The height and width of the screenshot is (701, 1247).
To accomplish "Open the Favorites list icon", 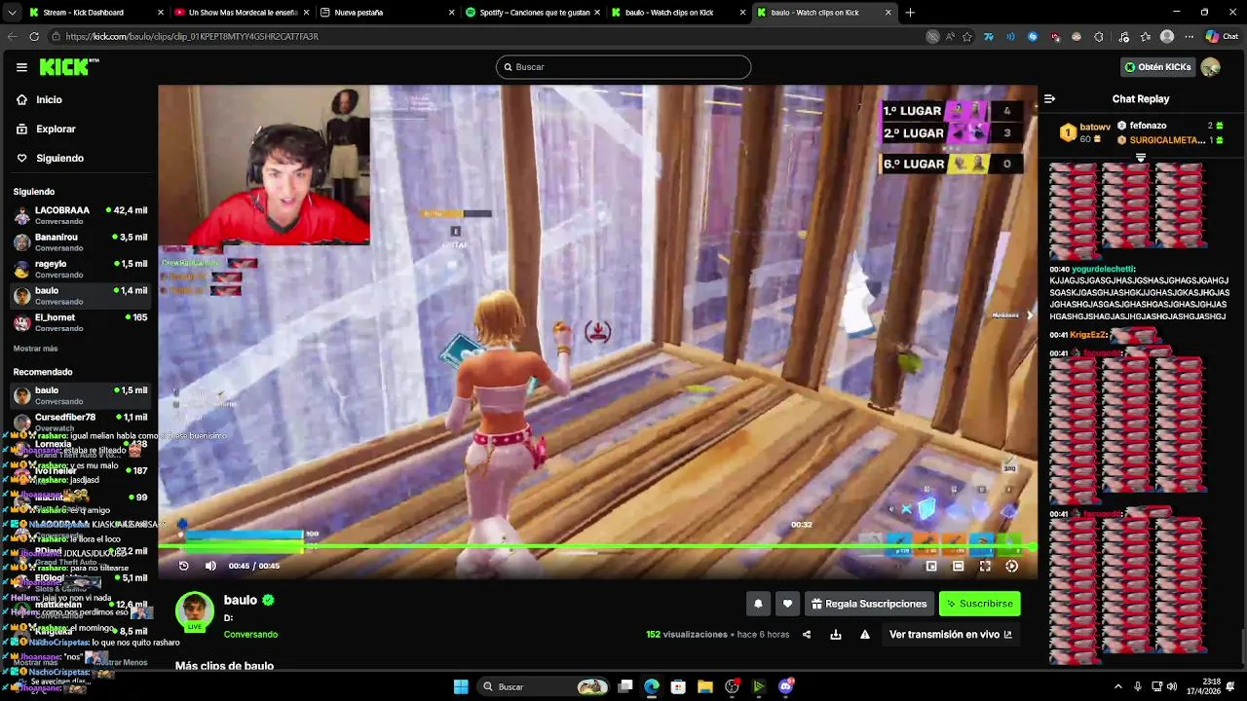I will coord(1146,36).
